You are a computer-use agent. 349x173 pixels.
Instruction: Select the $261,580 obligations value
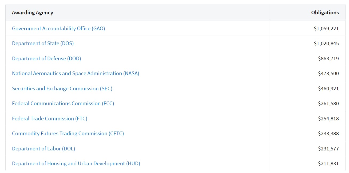pyautogui.click(x=328, y=103)
